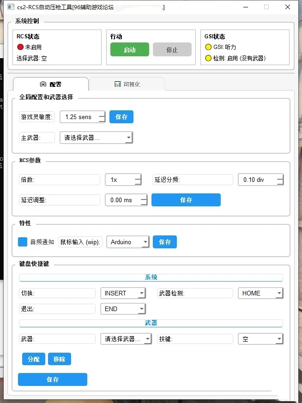Click the gear icon on 配置 tab
The height and width of the screenshot is (403, 302).
[43, 84]
